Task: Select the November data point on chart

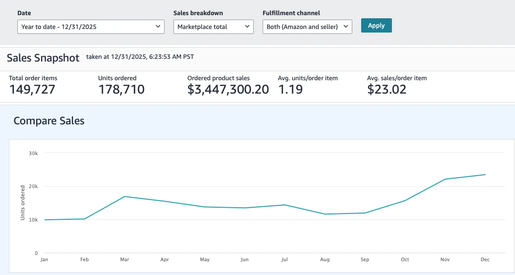Action: (445, 179)
